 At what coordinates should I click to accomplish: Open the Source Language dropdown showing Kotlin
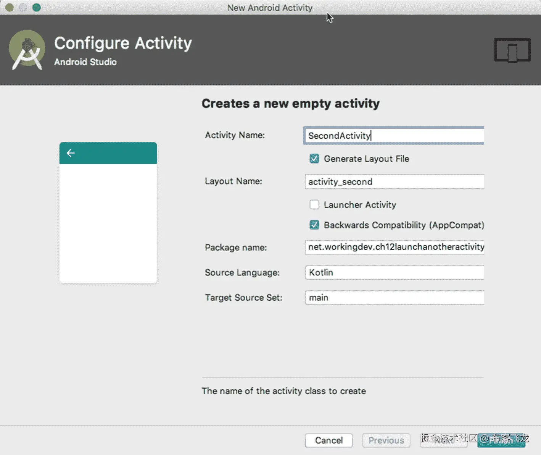[x=394, y=272]
